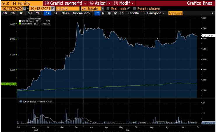Select the fourth chart-type icon
216x132 pixels.
point(115,13)
